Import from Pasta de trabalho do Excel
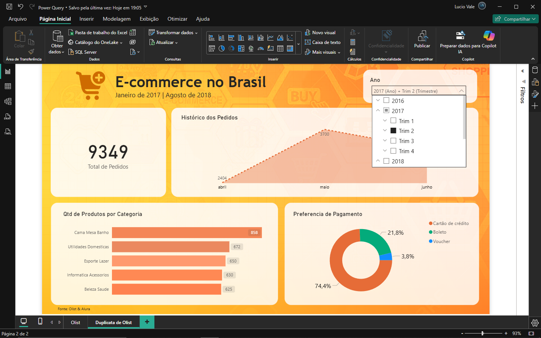 (98, 33)
